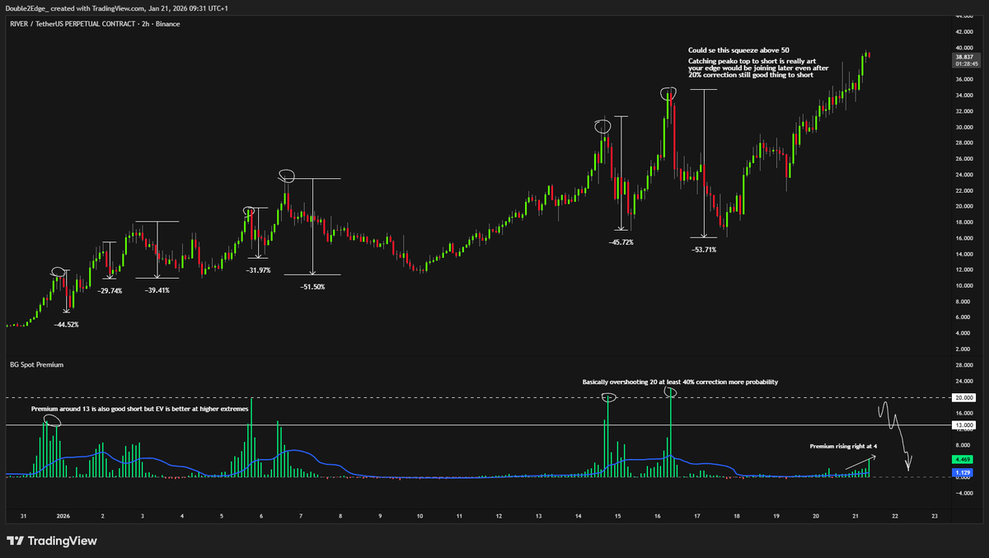The image size is (989, 558).
Task: Click the 34.000 price axis label
Action: pos(964,96)
